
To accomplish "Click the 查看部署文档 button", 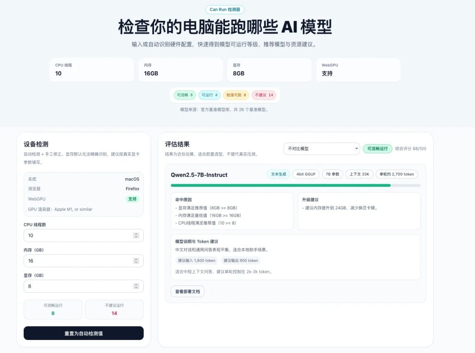I will [187, 291].
